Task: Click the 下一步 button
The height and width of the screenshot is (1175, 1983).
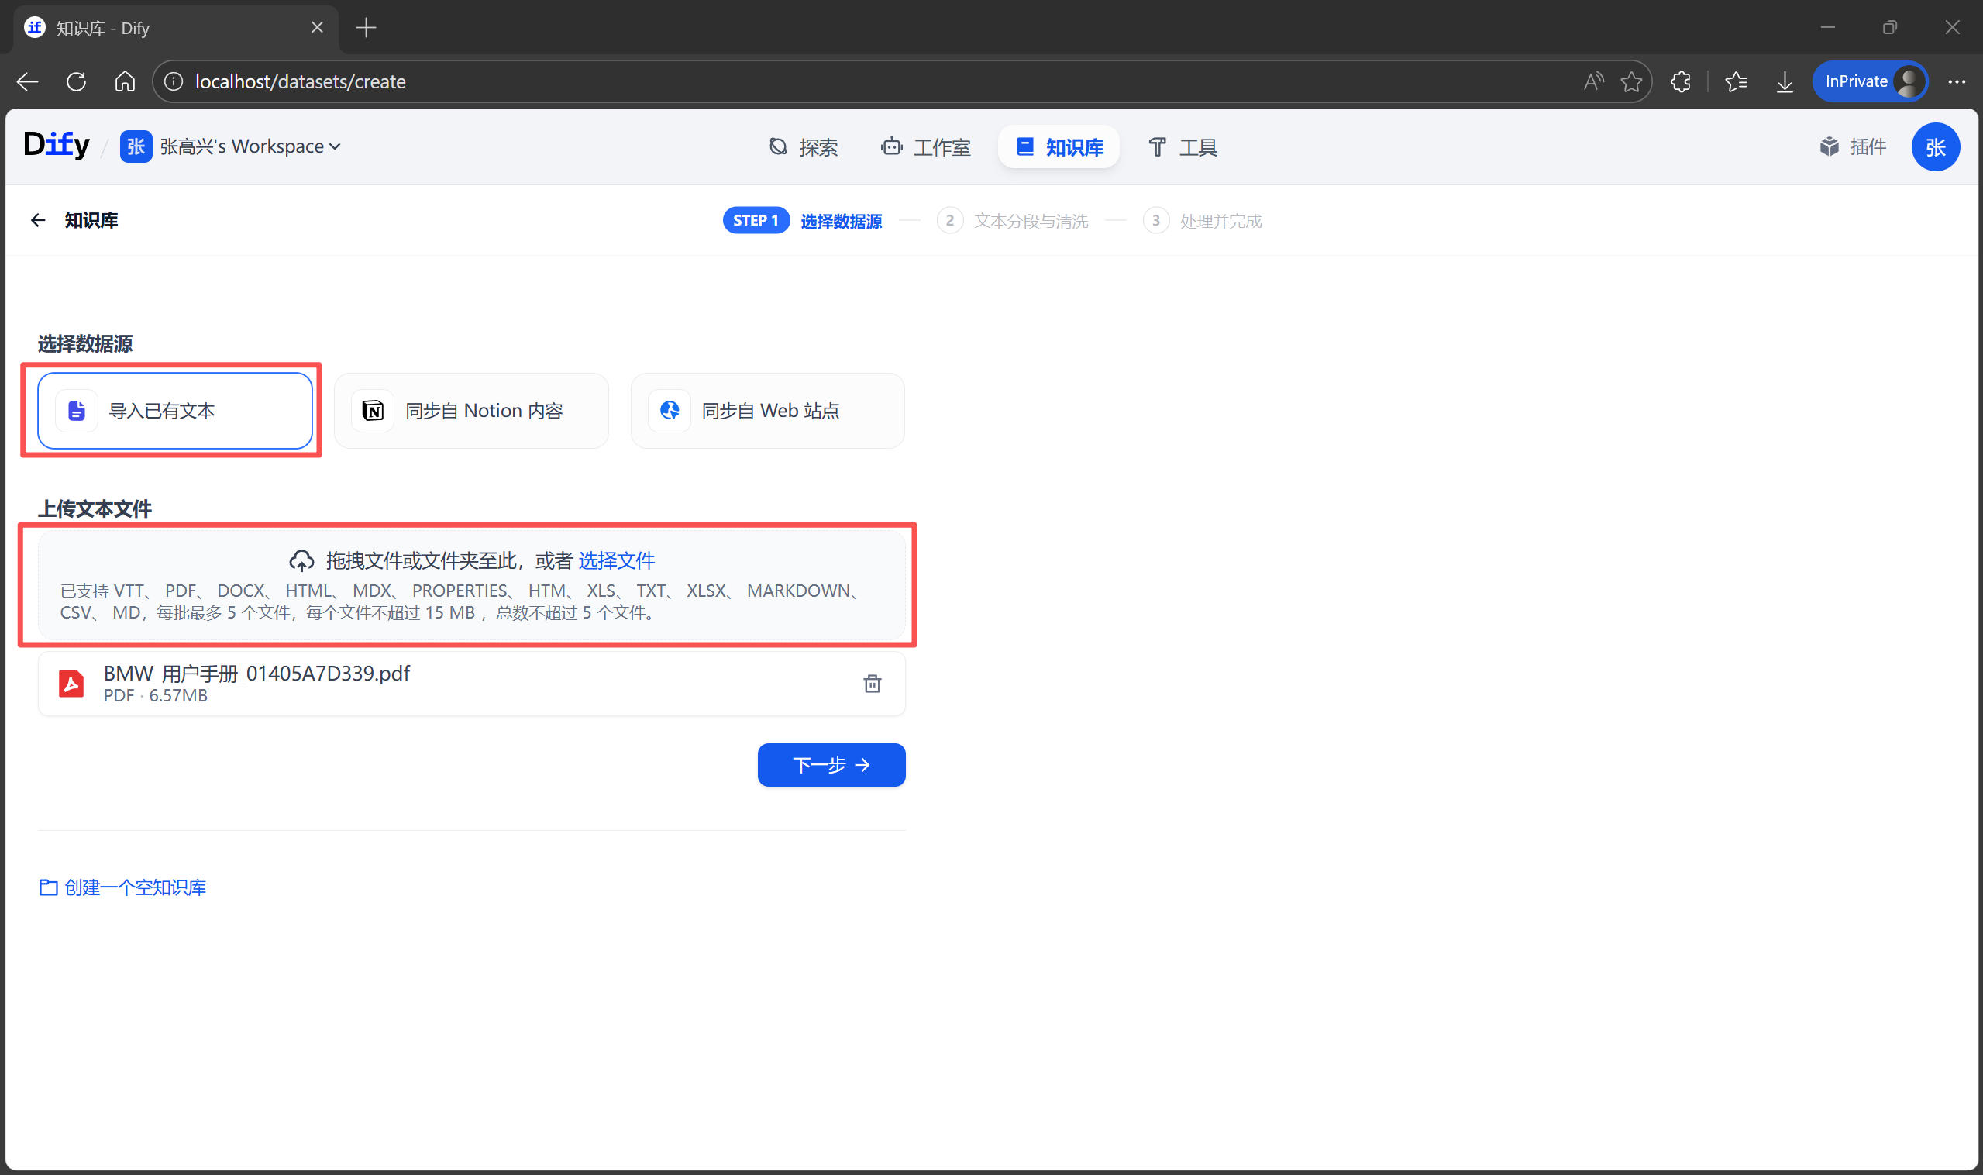Action: (x=831, y=765)
